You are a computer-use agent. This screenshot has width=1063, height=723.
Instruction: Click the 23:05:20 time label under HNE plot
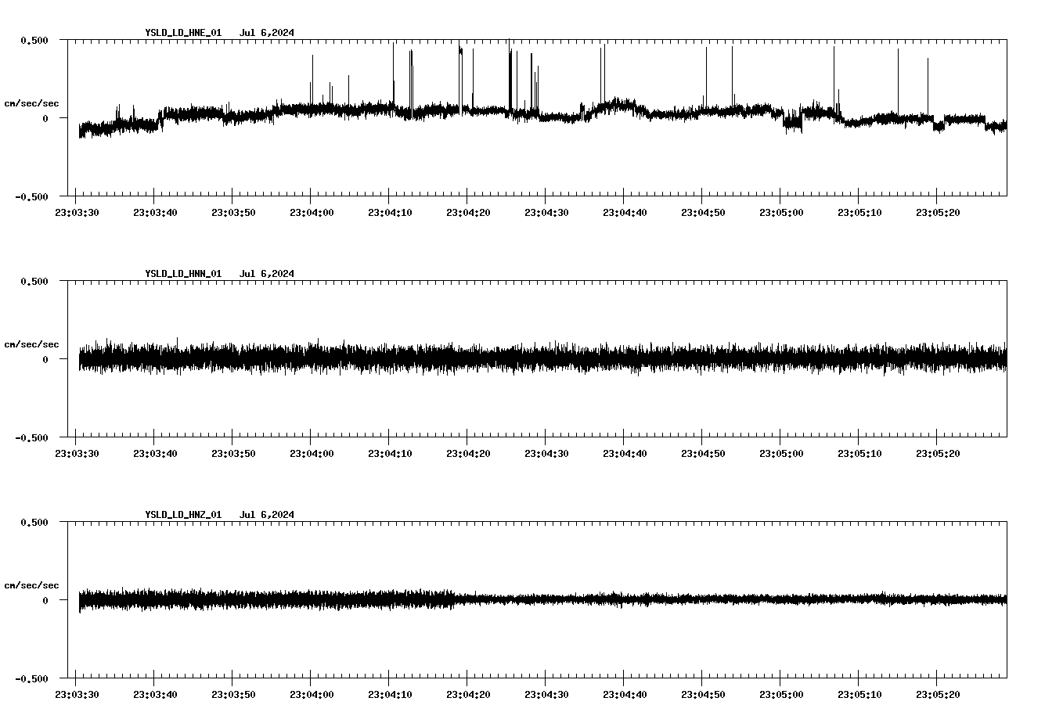(x=938, y=212)
